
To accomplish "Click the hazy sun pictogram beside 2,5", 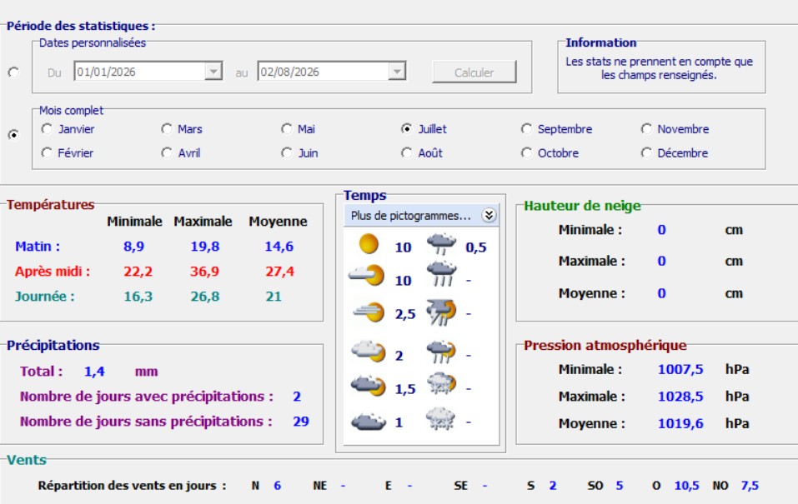I will pyautogui.click(x=369, y=312).
